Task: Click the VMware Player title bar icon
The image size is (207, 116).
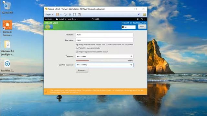Action: coord(46,9)
